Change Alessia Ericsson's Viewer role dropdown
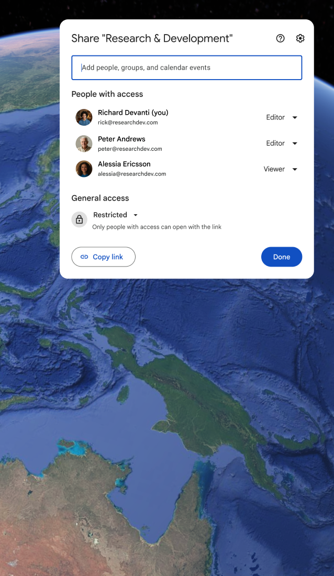 [x=281, y=169]
